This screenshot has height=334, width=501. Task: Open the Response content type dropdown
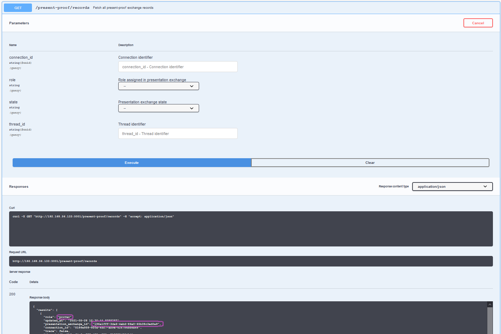pos(452,186)
